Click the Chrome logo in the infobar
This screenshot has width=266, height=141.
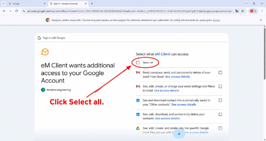click(48, 20)
